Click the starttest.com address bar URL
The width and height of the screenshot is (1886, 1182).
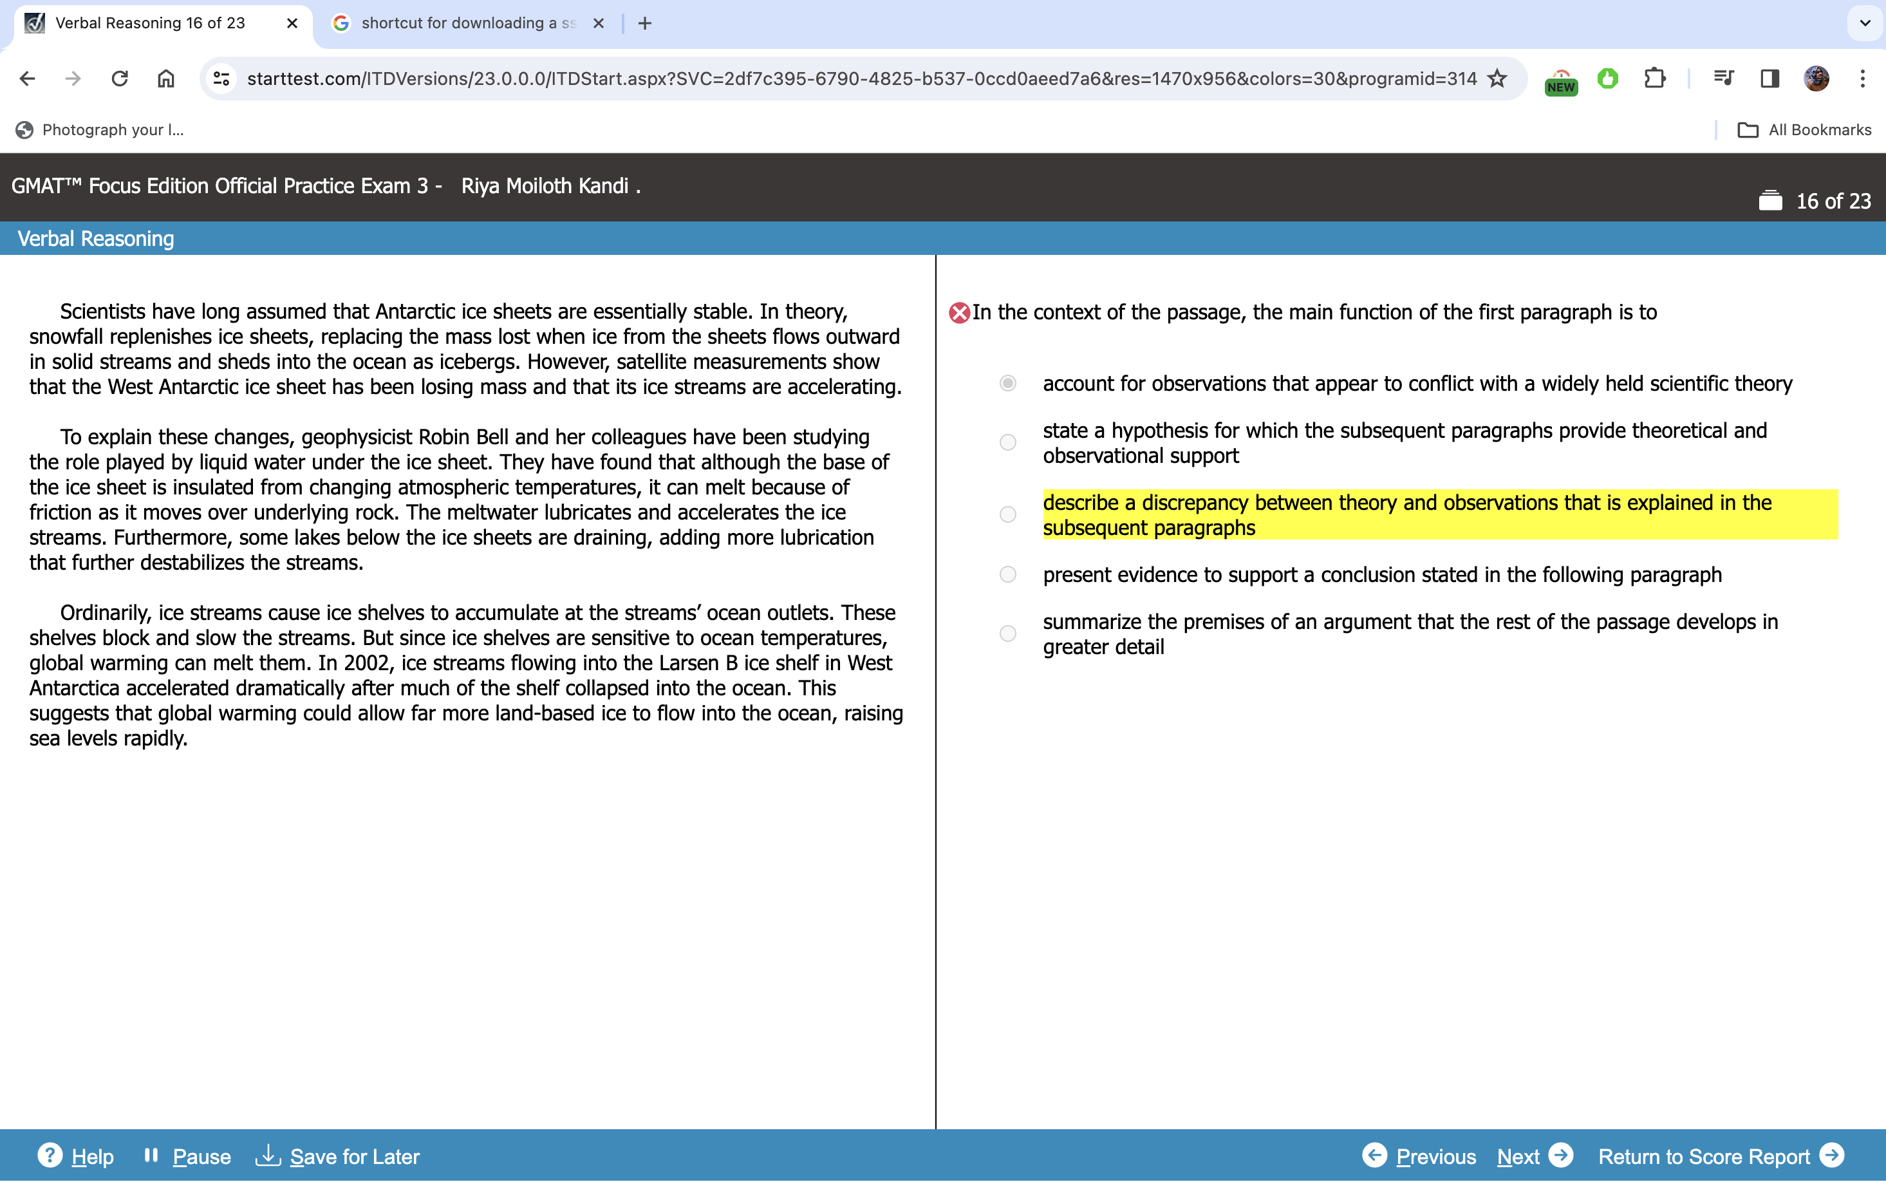[x=860, y=78]
